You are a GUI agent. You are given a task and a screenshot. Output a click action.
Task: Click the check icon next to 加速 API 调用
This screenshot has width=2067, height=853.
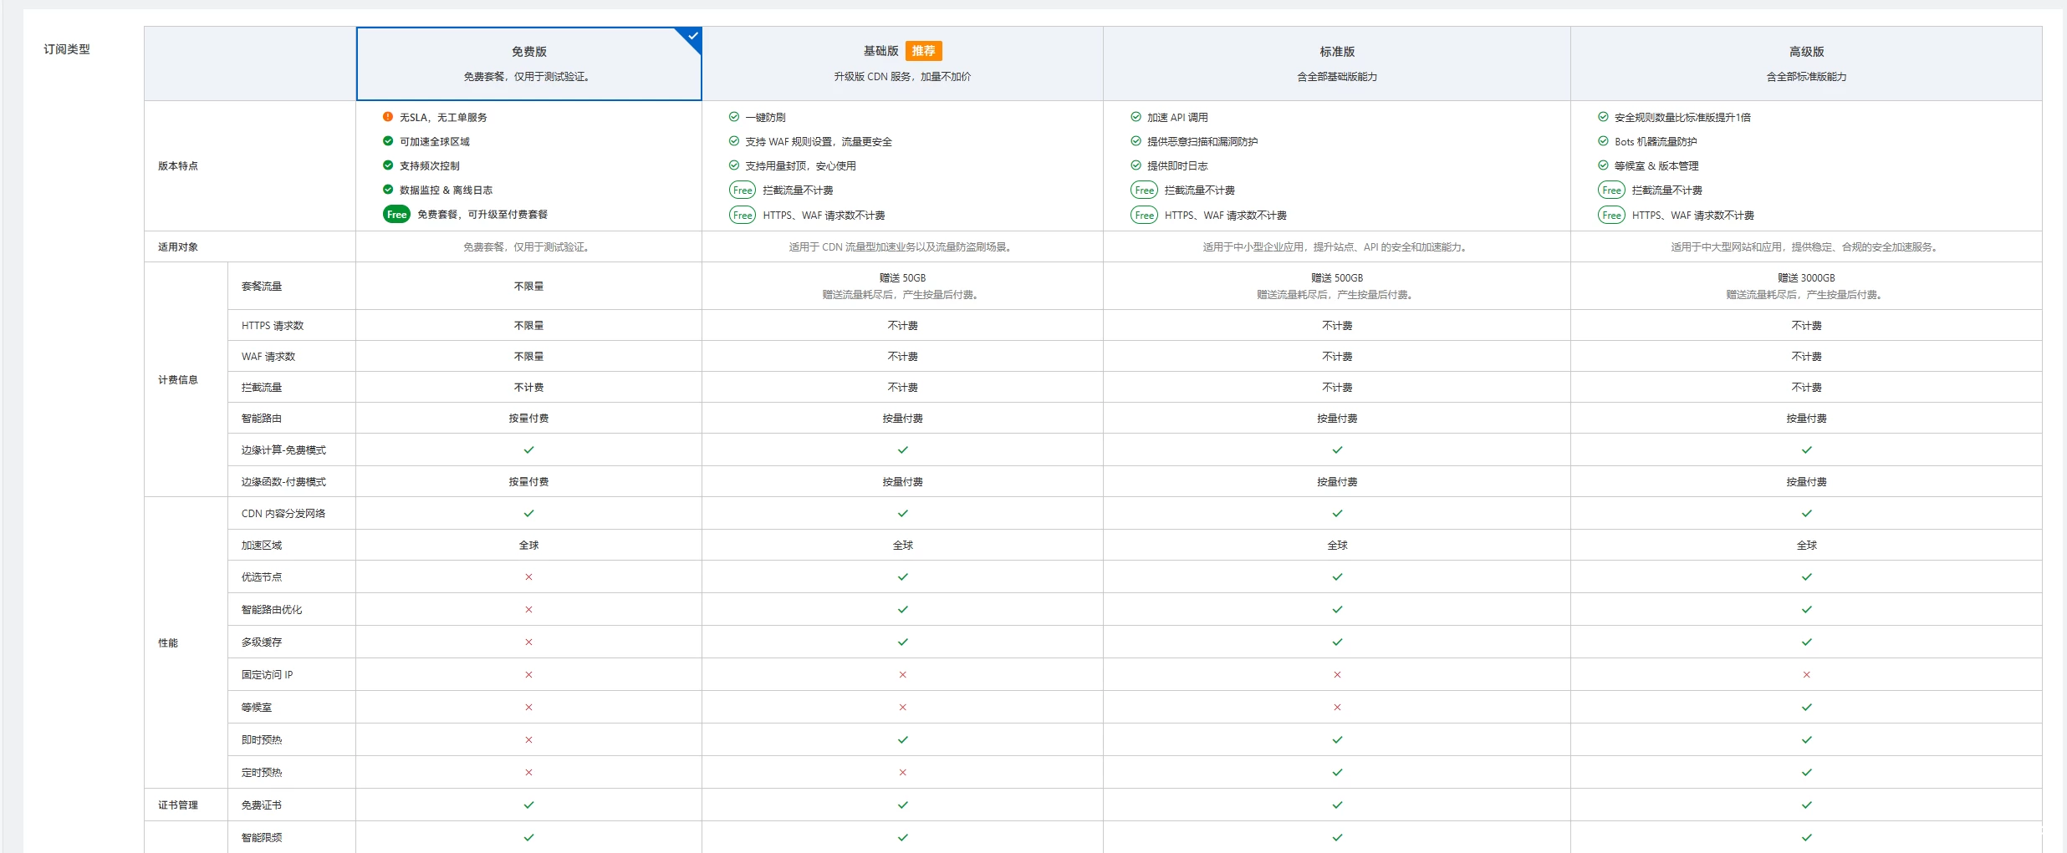1136,117
